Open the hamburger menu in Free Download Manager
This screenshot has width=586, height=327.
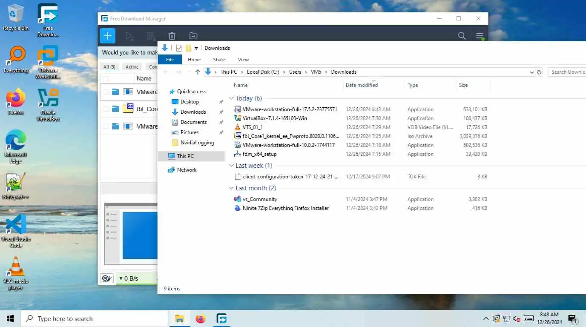point(480,36)
